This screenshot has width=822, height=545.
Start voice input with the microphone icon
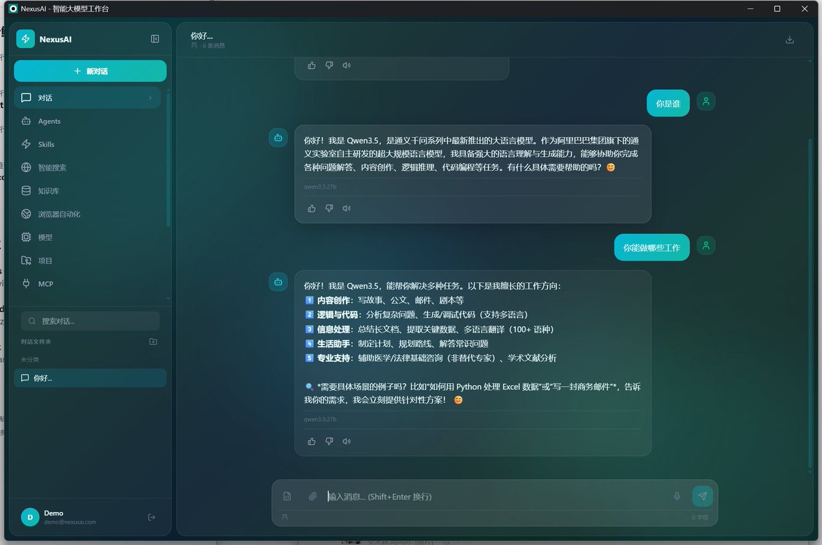[x=677, y=496]
